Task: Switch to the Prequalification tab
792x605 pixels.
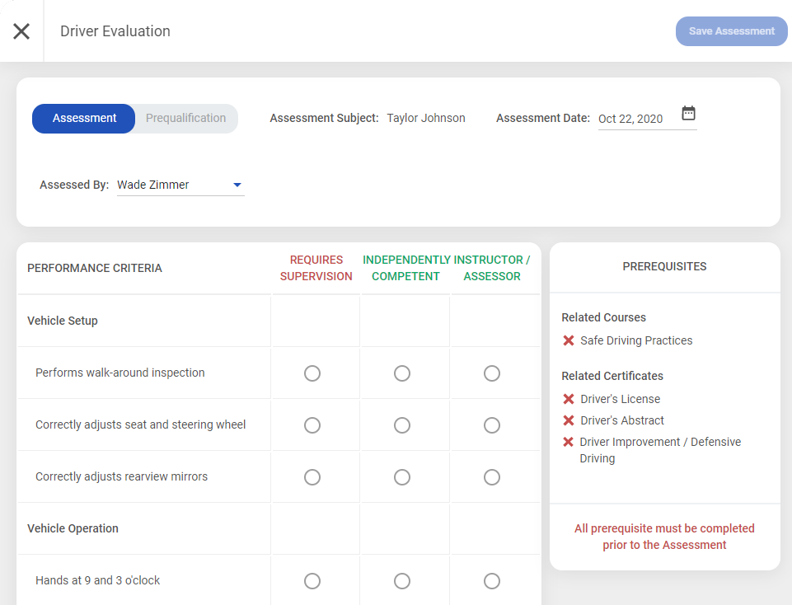Action: click(185, 118)
